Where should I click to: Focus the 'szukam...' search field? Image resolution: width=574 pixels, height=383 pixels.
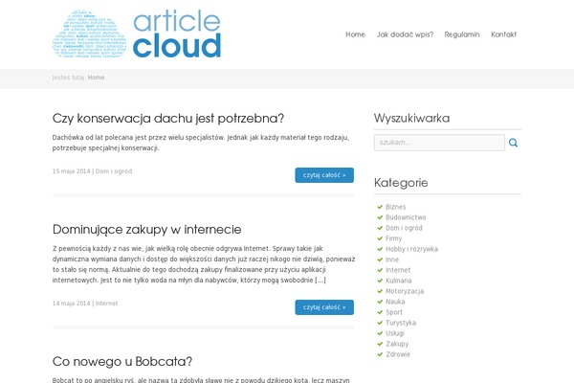[x=439, y=143]
